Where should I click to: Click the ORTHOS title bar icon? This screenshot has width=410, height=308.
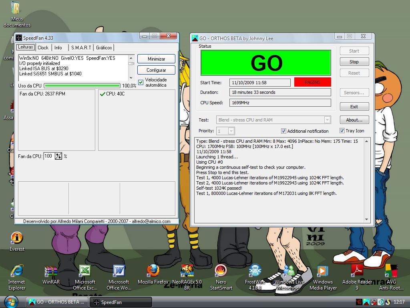(x=195, y=38)
